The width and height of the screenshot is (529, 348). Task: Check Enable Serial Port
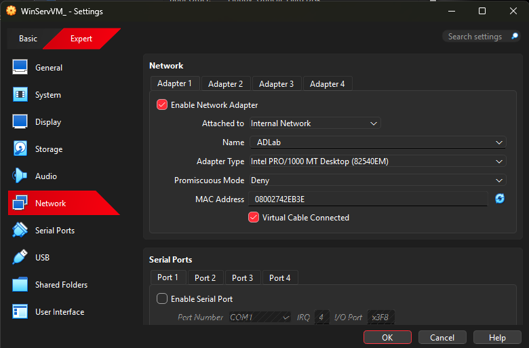click(162, 298)
